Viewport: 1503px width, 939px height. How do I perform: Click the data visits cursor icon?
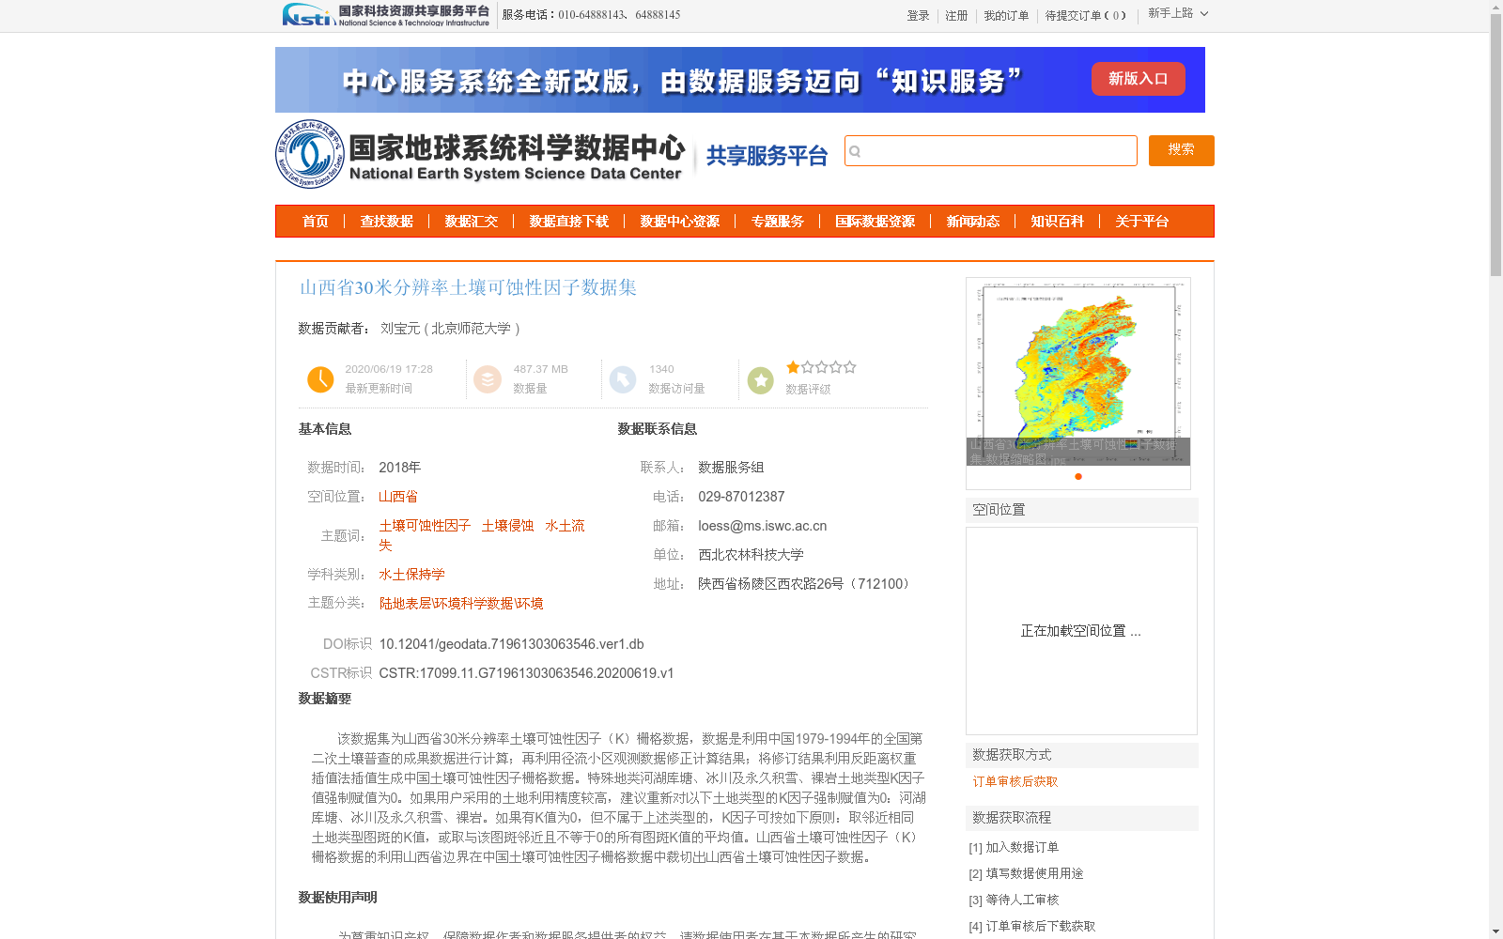pos(623,379)
